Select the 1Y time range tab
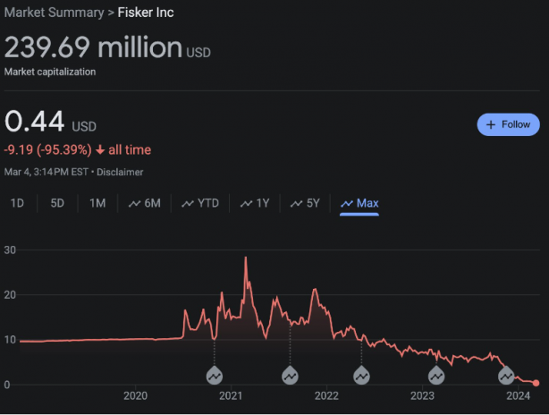This screenshot has width=549, height=415. [x=255, y=203]
